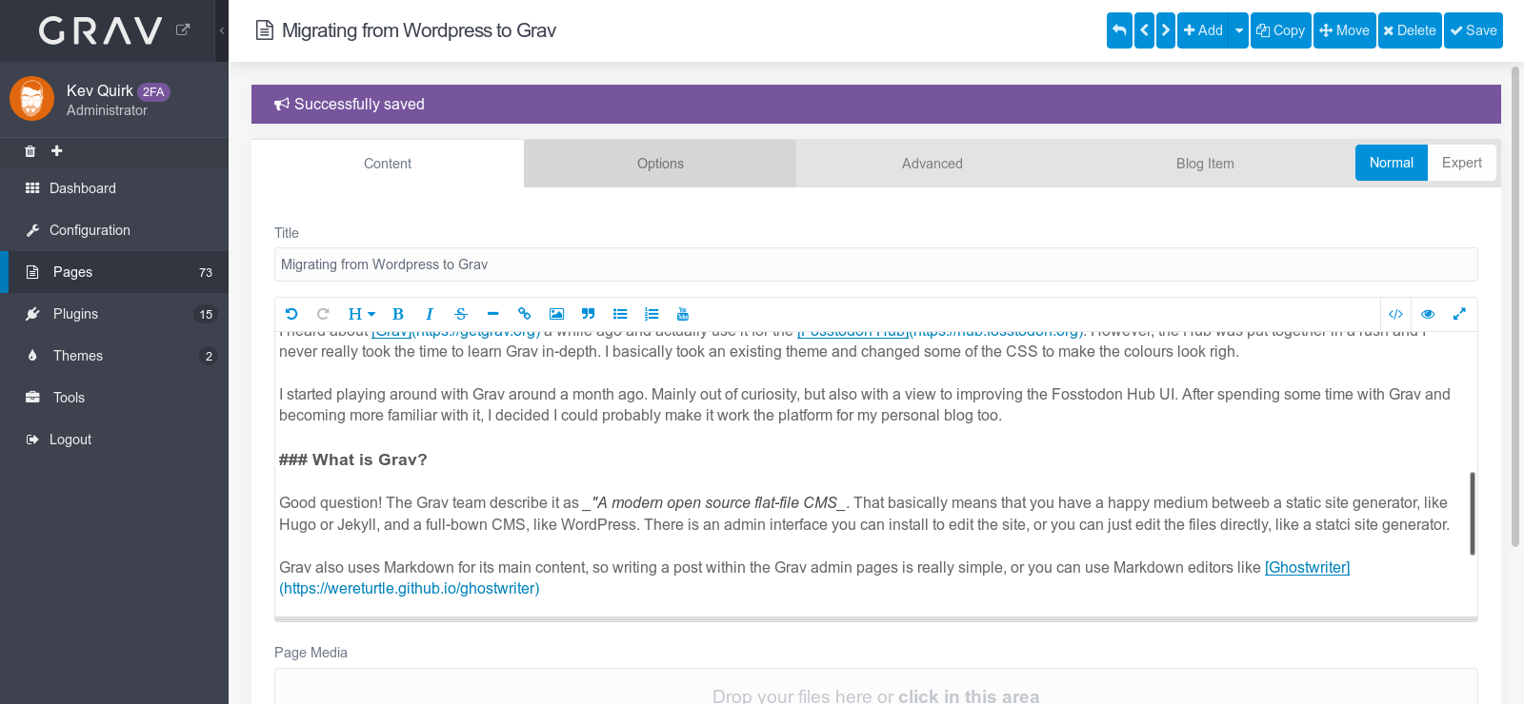Image resolution: width=1524 pixels, height=704 pixels.
Task: Insert a YouTube video from the toolbar
Action: 683,314
